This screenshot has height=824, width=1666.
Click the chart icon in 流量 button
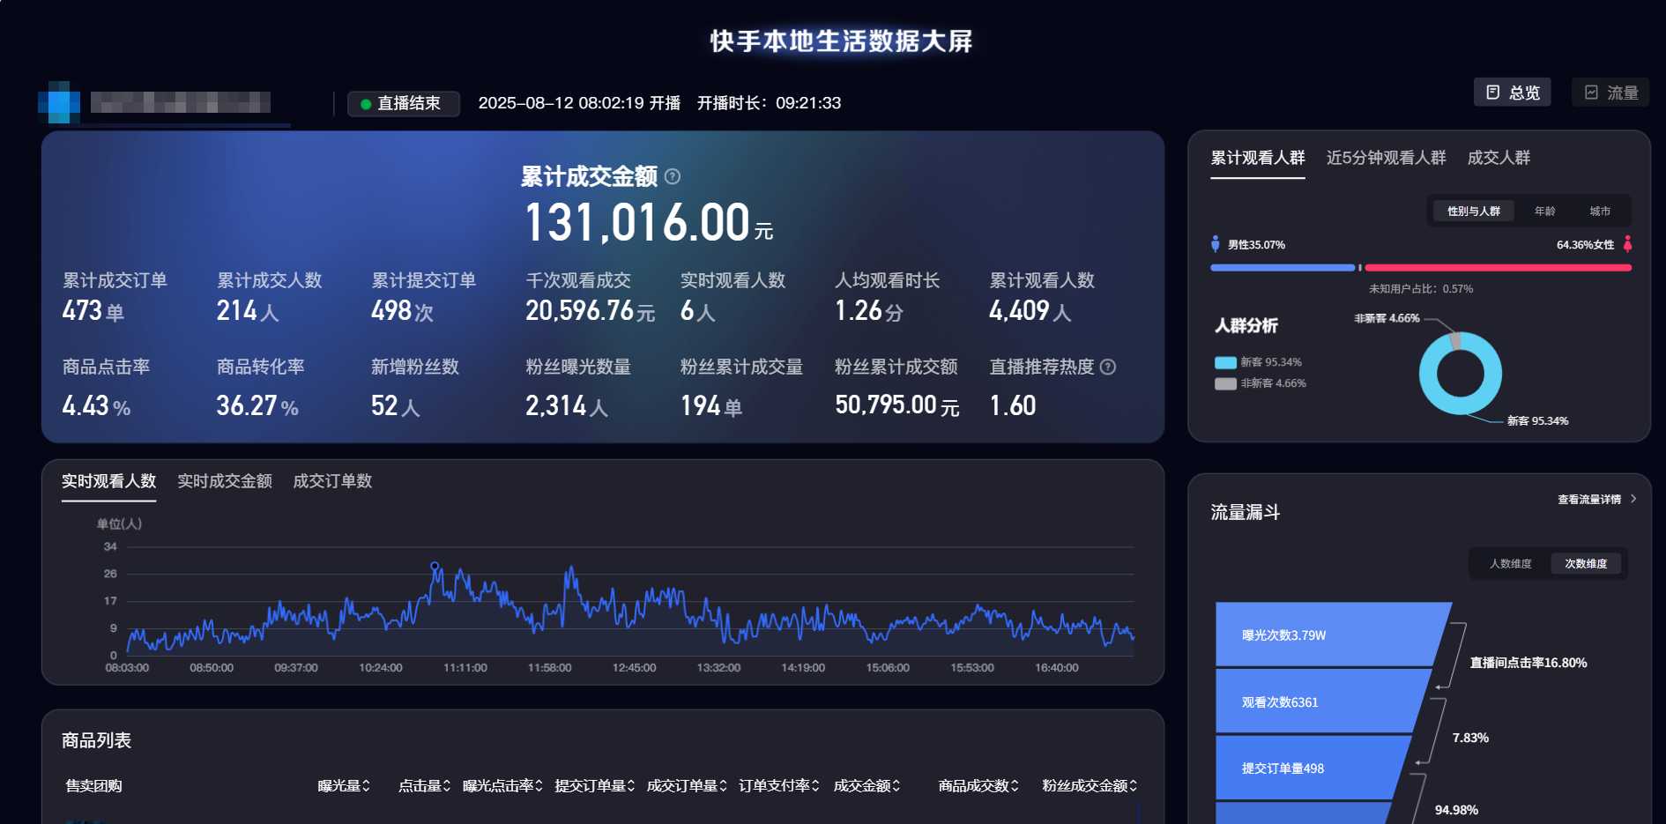[x=1591, y=93]
